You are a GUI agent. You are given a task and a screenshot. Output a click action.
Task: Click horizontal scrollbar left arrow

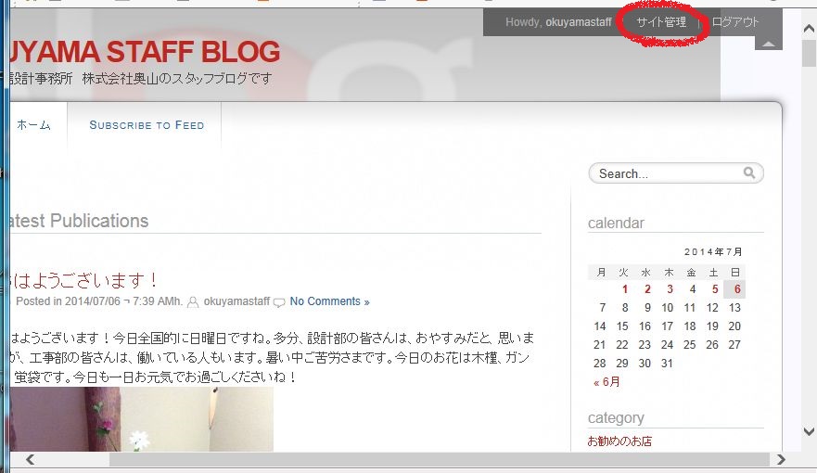(31, 459)
